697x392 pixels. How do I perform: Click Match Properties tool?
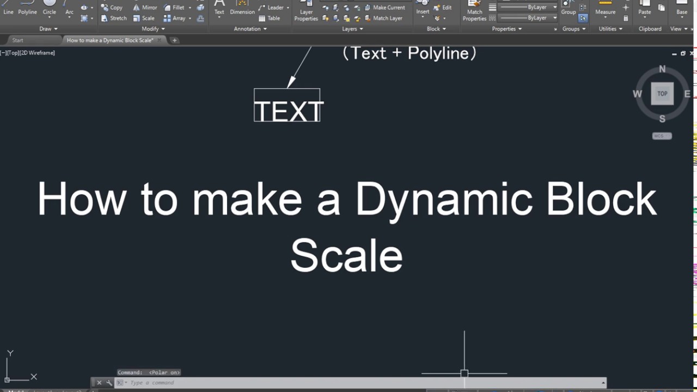(x=474, y=11)
